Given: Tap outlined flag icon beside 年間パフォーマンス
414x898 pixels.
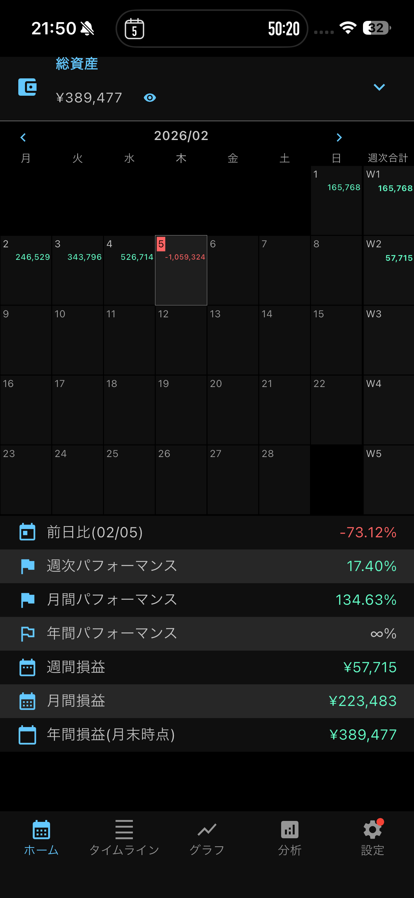Looking at the screenshot, I should pyautogui.click(x=27, y=633).
